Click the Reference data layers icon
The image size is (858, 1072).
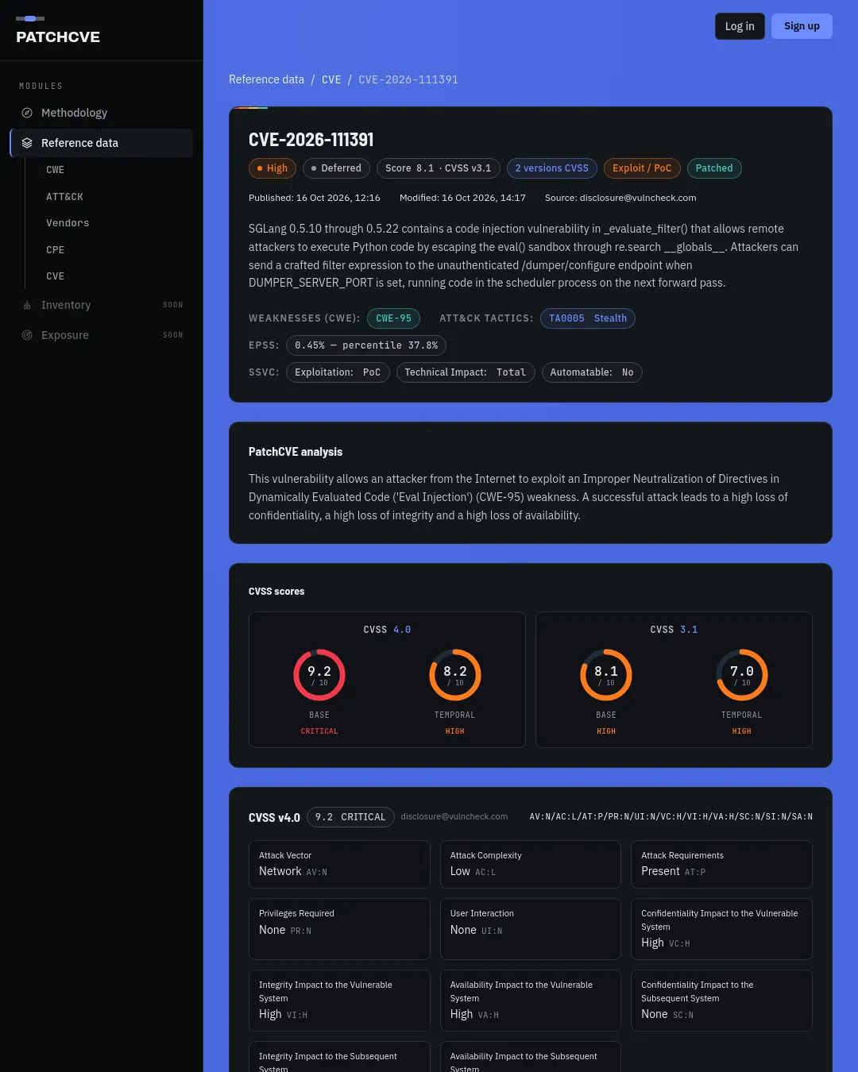(27, 143)
